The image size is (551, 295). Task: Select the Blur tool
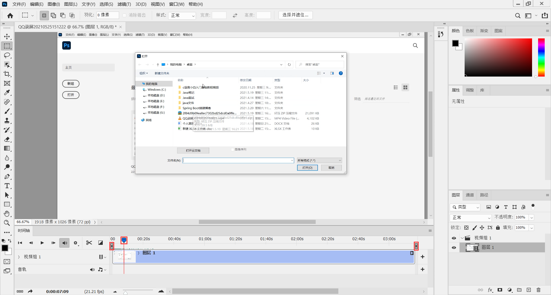(x=7, y=158)
